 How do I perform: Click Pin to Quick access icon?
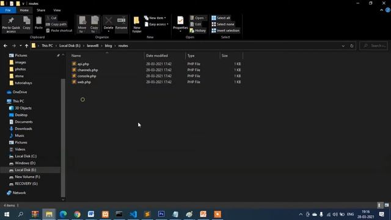[x=11, y=24]
